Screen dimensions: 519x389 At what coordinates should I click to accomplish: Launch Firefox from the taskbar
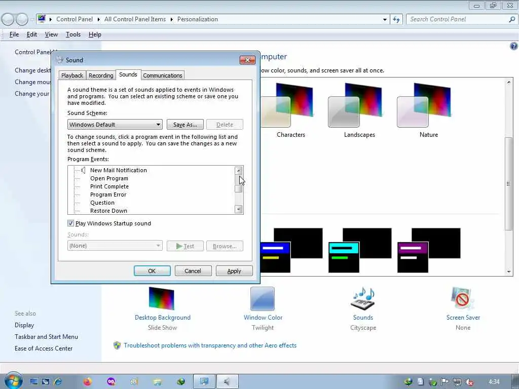[87, 382]
